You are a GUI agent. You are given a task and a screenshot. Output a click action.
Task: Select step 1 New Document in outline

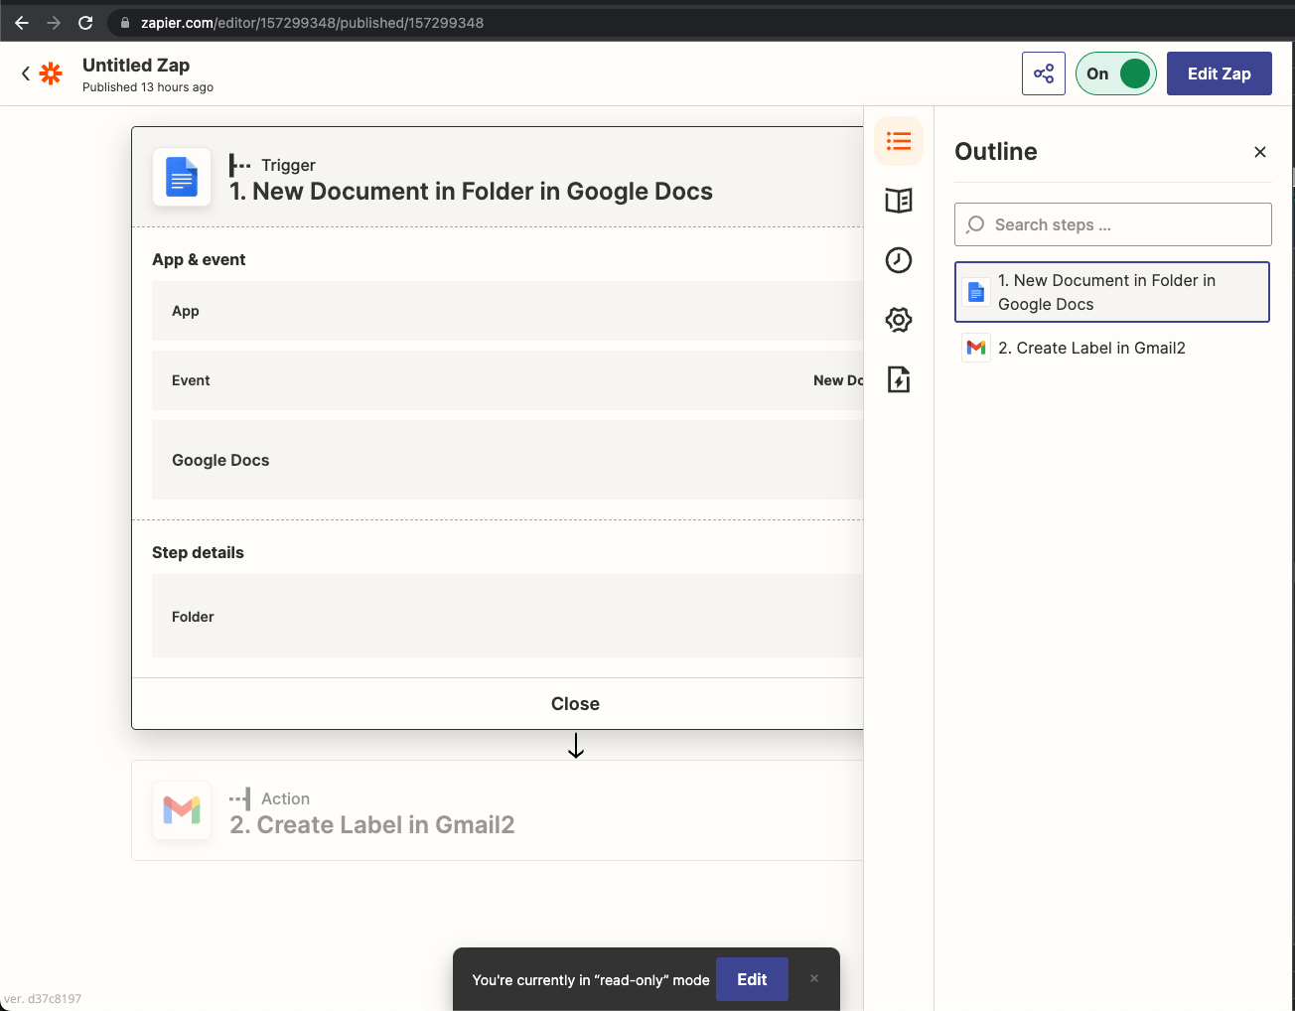pos(1112,292)
